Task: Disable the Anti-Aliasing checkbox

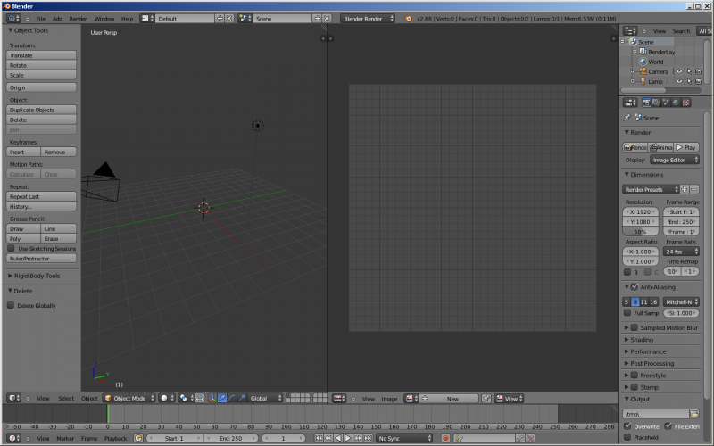Action: click(634, 287)
